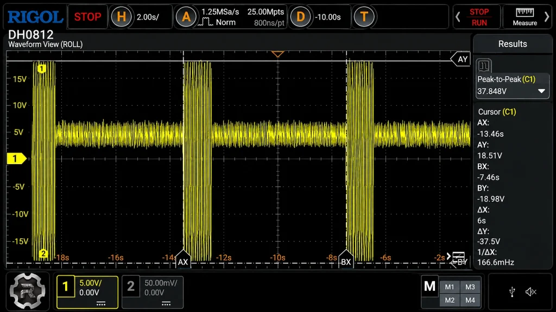The width and height of the screenshot is (556, 312).
Task: Open the Trigger (T) settings icon
Action: tap(364, 17)
